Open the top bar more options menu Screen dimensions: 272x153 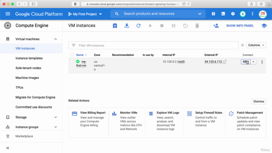(x=252, y=14)
